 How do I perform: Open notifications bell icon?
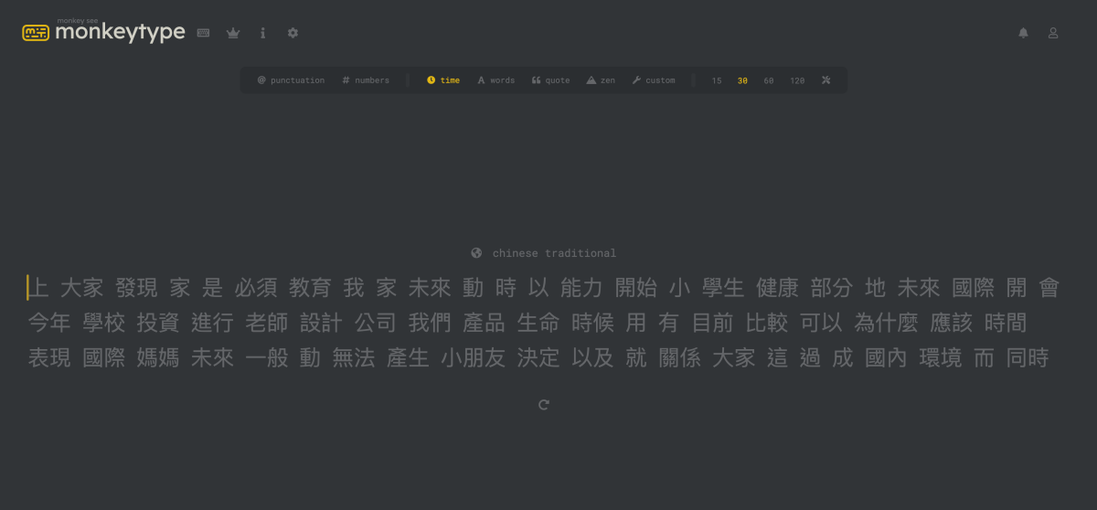click(1023, 33)
